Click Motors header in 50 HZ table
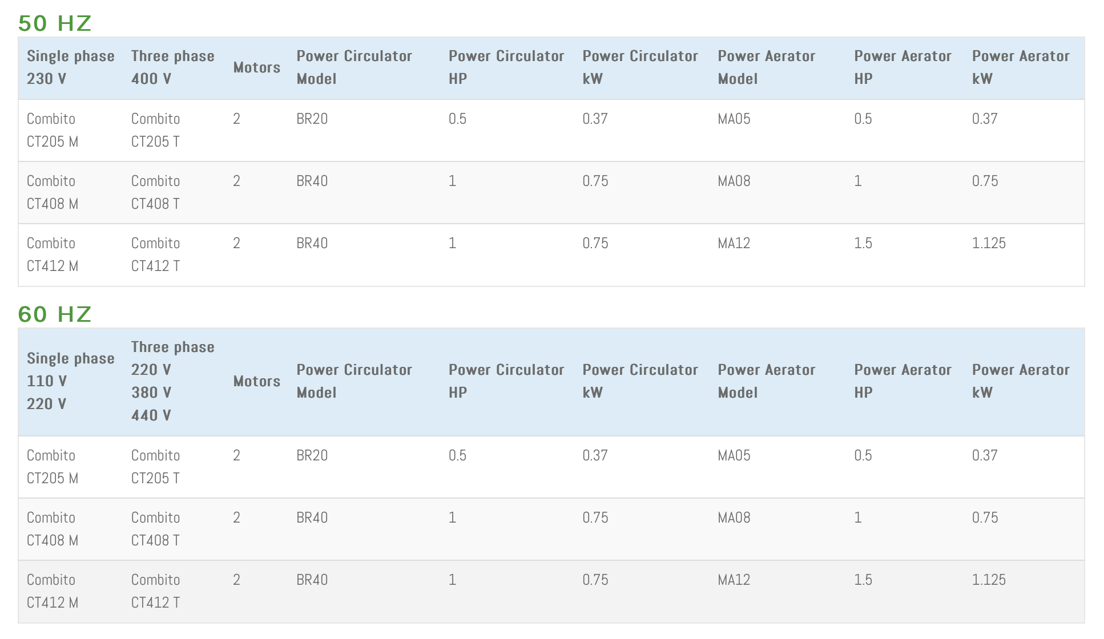 pyautogui.click(x=256, y=67)
